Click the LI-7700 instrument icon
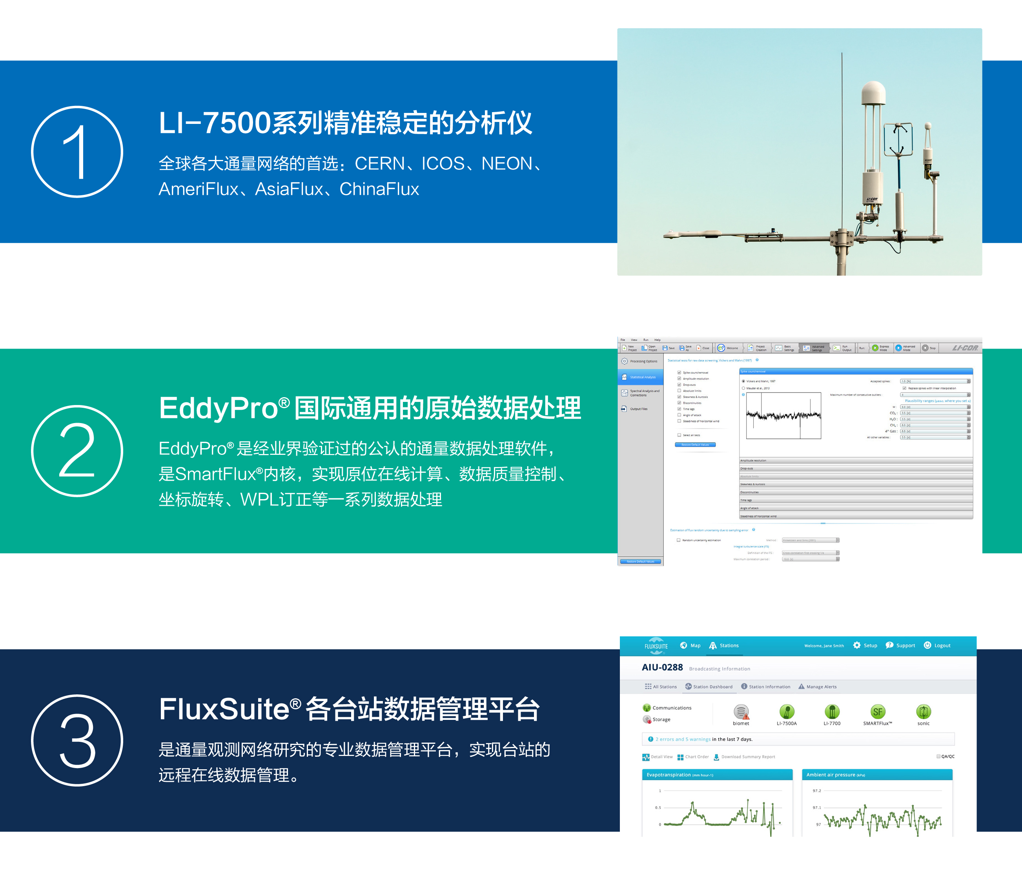Viewport: 1022px width, 892px height. point(832,712)
